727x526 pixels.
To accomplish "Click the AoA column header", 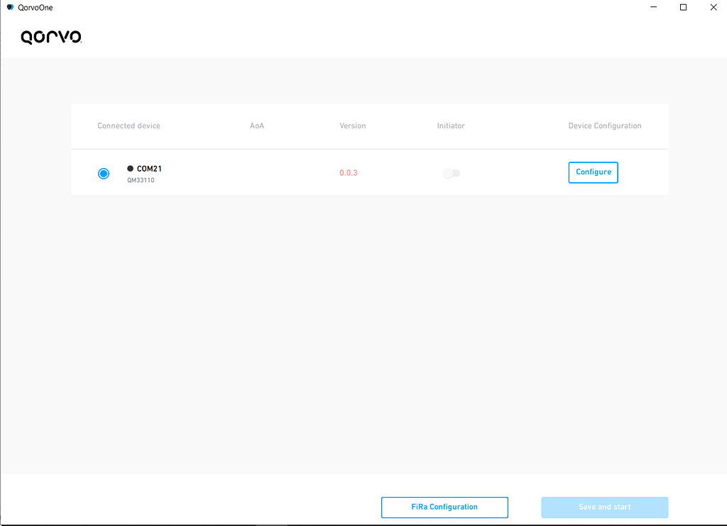I will [x=257, y=126].
